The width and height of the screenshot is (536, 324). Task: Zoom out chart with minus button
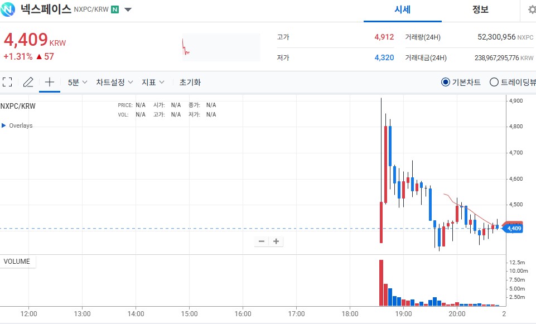(x=262, y=241)
